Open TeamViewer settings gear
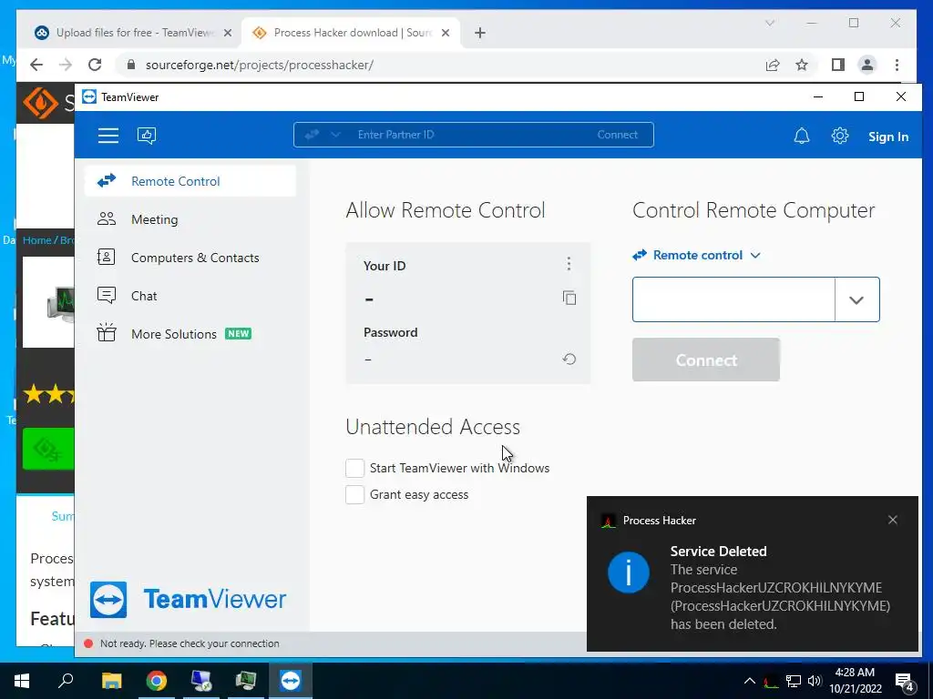This screenshot has height=699, width=933. pos(839,137)
